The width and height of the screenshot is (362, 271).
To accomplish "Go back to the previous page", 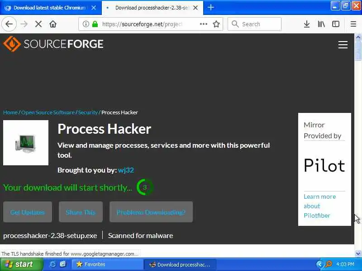I will click(x=9, y=24).
